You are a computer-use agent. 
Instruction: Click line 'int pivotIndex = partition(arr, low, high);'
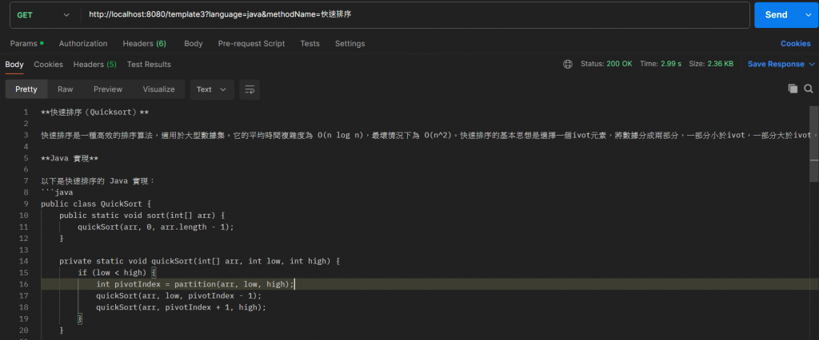click(195, 284)
